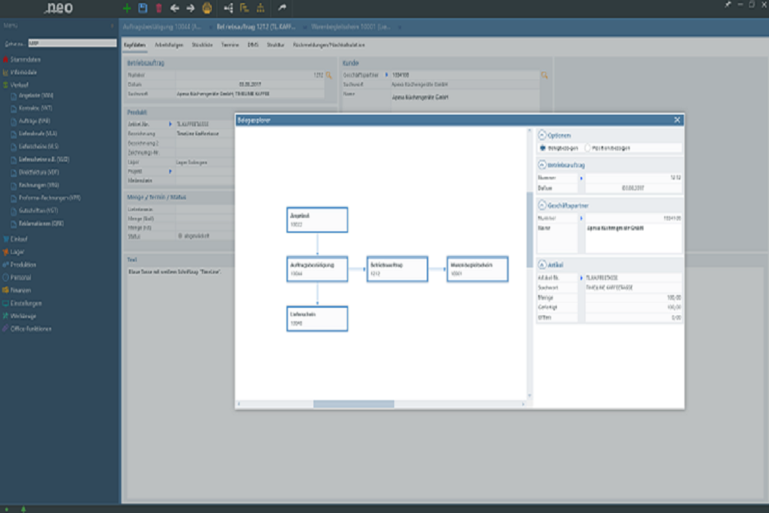Screen dimensions: 769x513
Task: Click the green plus new record icon
Action: click(x=127, y=8)
